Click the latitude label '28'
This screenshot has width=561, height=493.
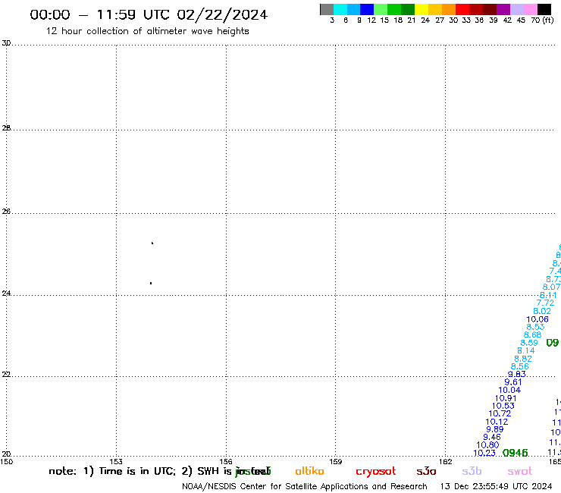click(6, 128)
